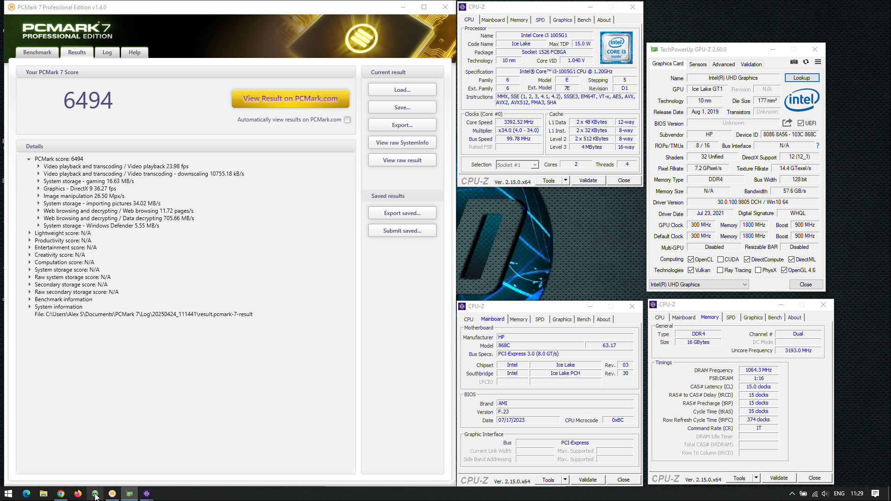This screenshot has height=501, width=891.
Task: Click the Lookup button in GPU-Z
Action: (x=801, y=78)
